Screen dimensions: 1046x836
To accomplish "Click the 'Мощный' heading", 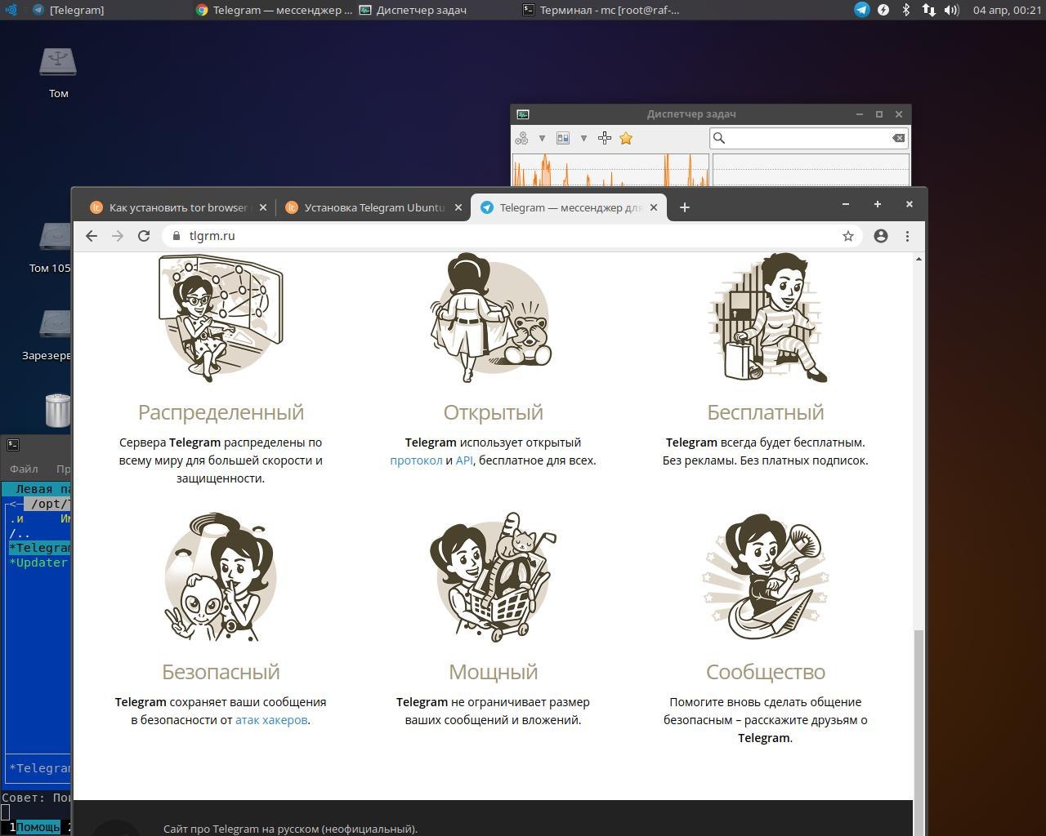I will (x=493, y=672).
